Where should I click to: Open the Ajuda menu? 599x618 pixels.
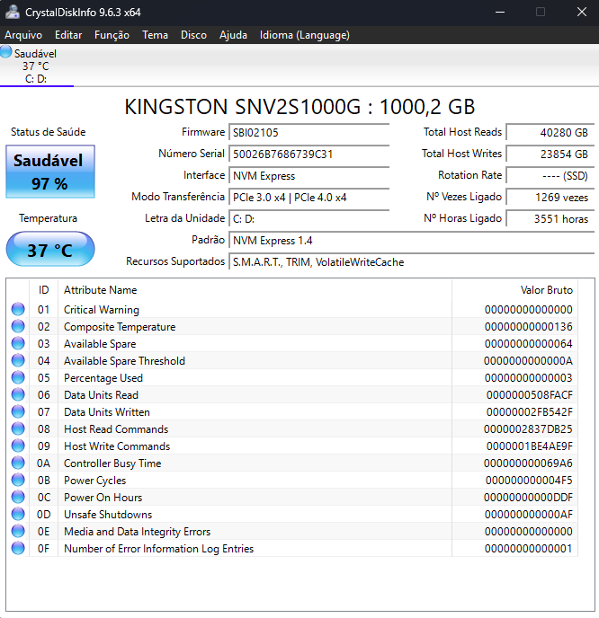[x=233, y=35]
